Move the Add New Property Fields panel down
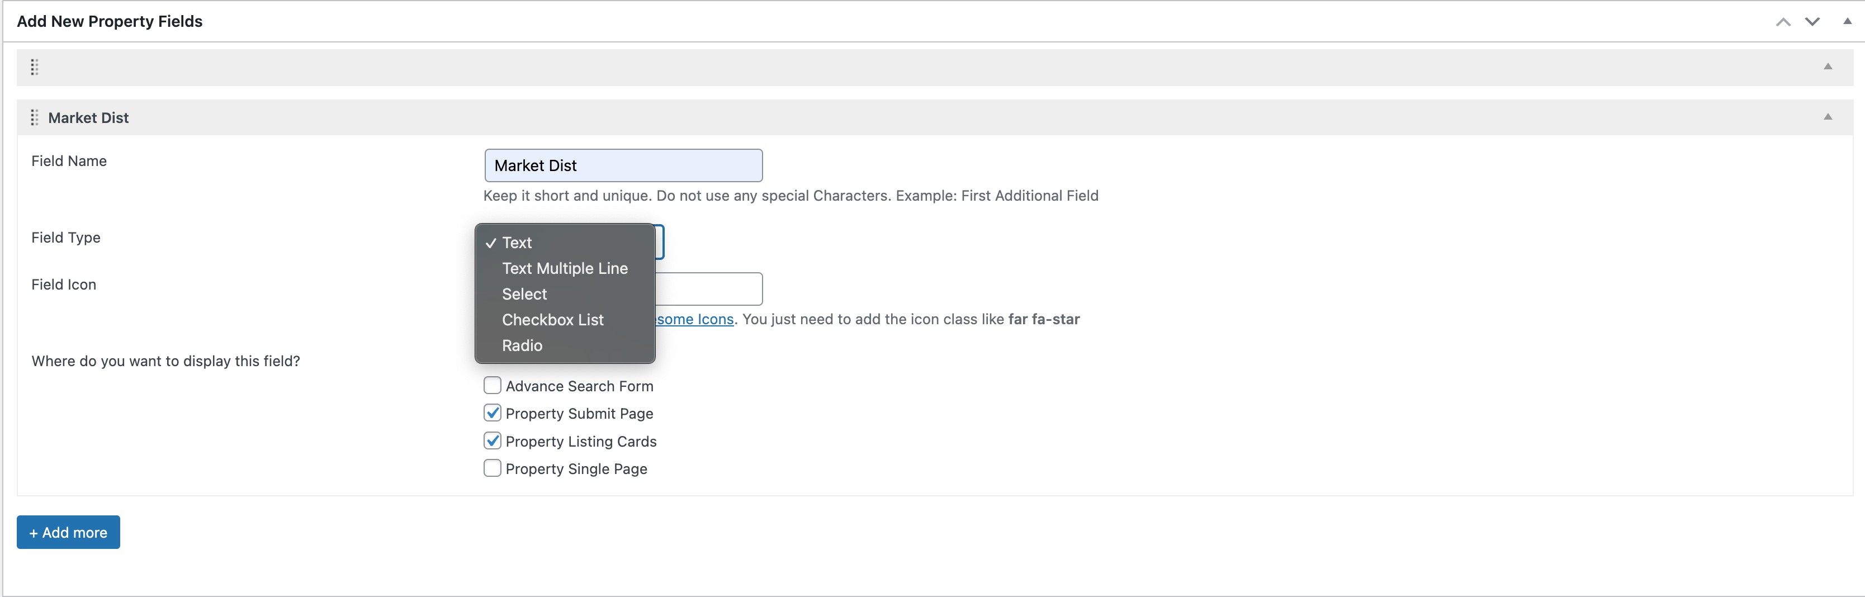This screenshot has width=1865, height=597. pos(1811,22)
